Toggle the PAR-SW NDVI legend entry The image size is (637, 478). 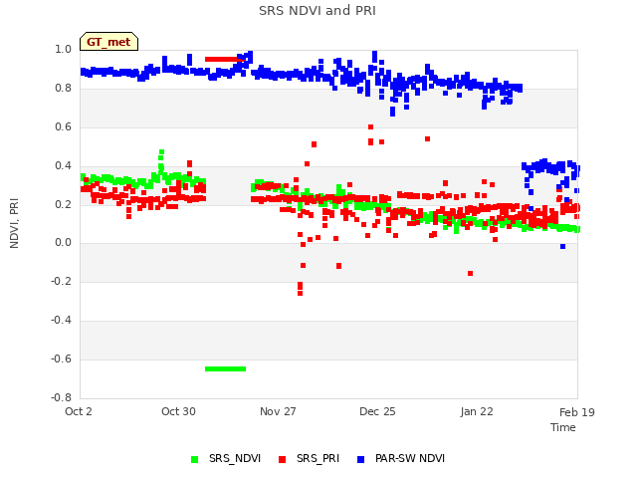(400, 458)
